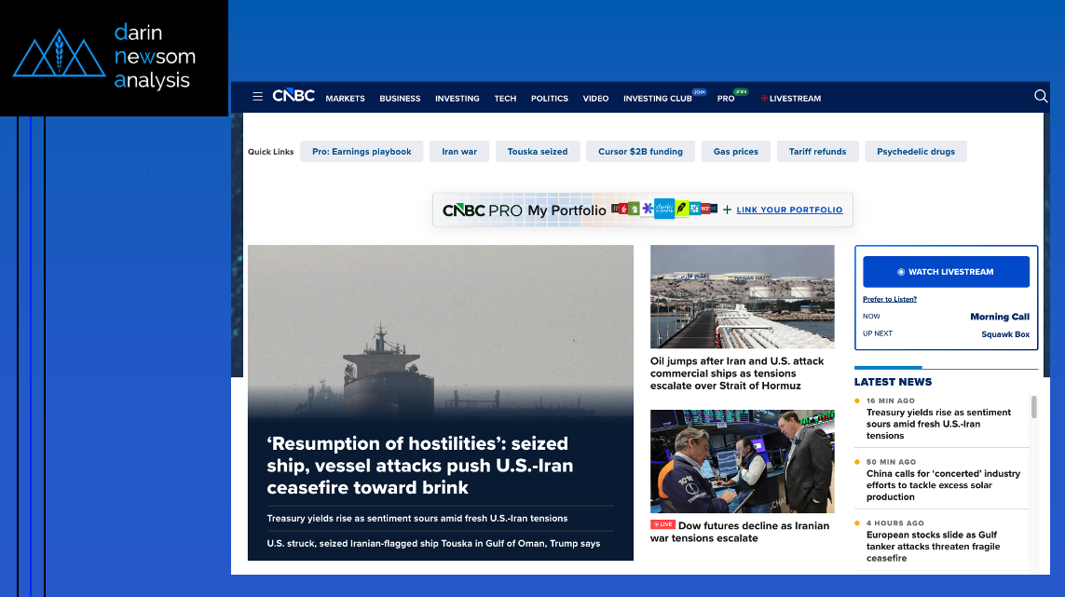Open the Investing Club menu item
The height and width of the screenshot is (597, 1065).
(657, 99)
